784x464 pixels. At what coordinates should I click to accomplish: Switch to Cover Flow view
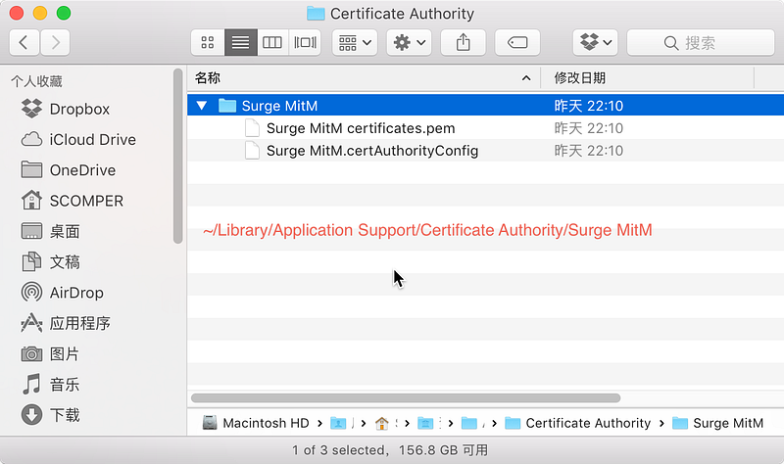[x=305, y=42]
